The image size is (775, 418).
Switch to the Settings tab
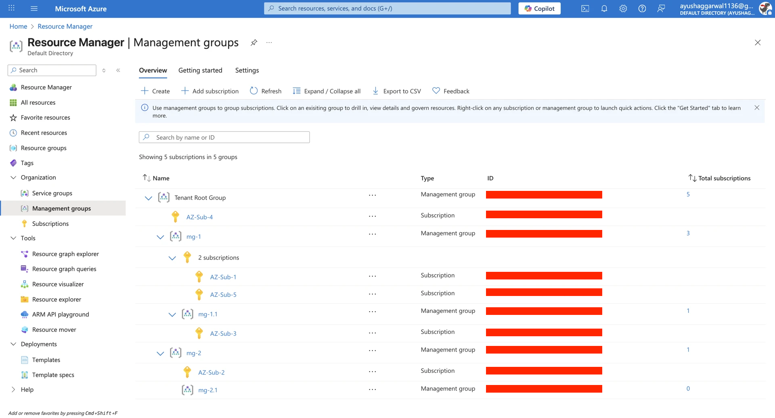click(247, 70)
